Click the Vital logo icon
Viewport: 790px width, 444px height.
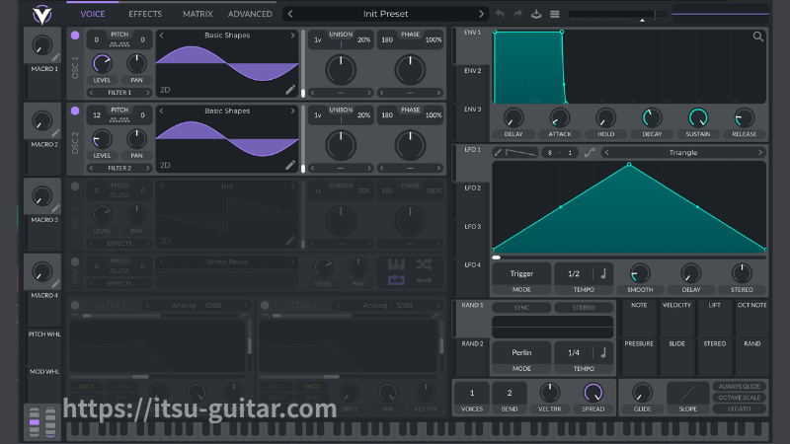tap(42, 15)
